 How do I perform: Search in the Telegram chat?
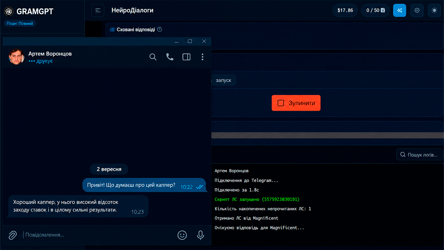coord(153,57)
